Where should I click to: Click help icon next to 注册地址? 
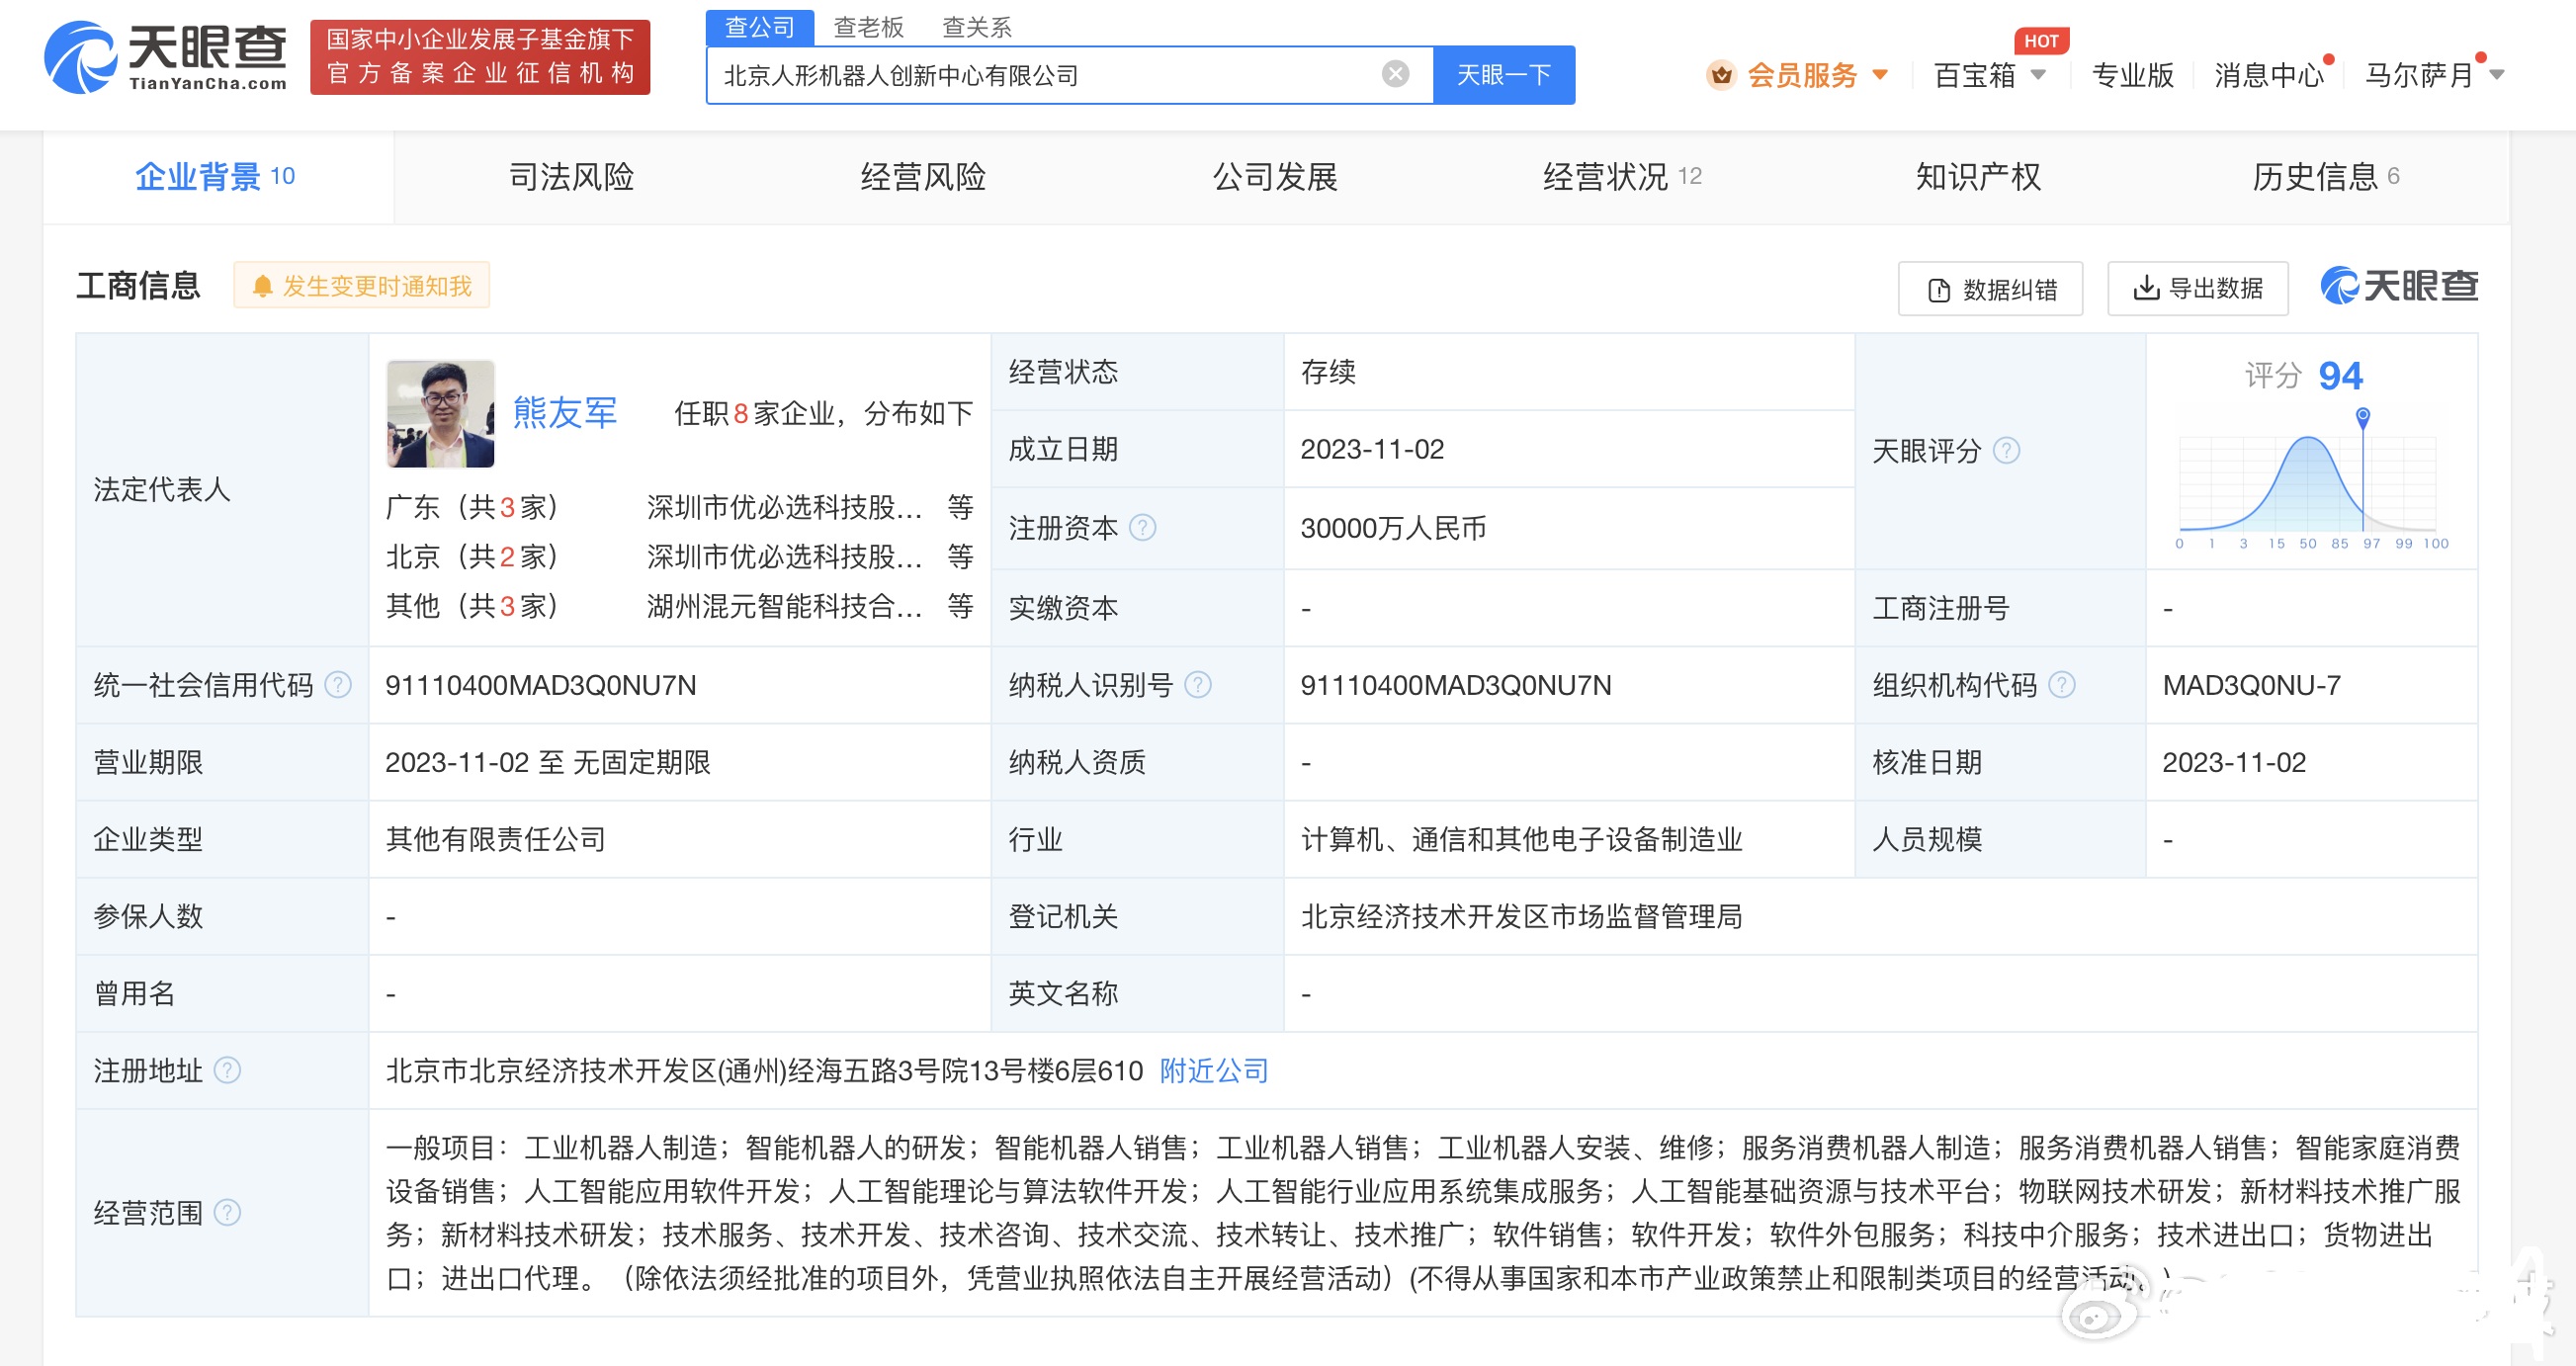(228, 1070)
